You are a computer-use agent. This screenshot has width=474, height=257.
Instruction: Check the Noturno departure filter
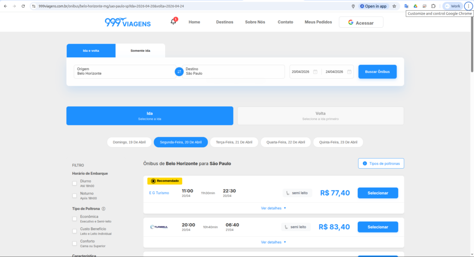coord(75,196)
